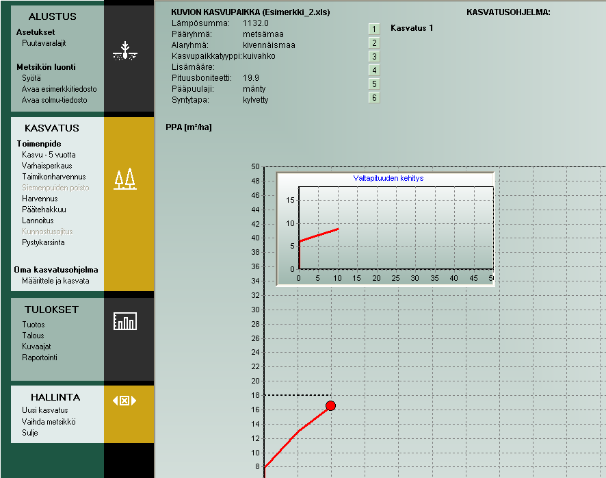Click the seedling icon in the Alustus section
This screenshot has width=606, height=478.
pyautogui.click(x=125, y=51)
